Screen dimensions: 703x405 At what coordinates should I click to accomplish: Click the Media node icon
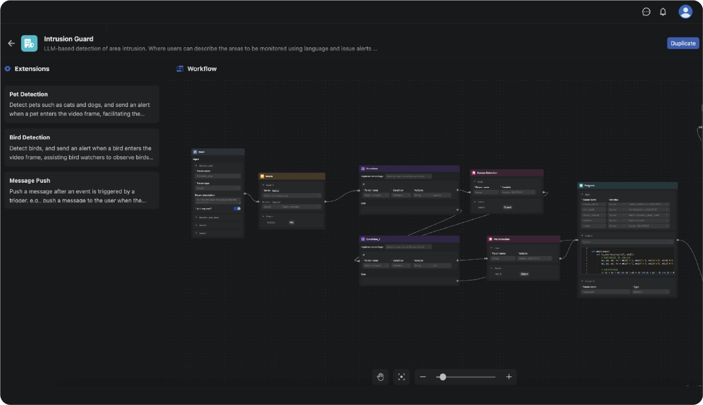(263, 177)
